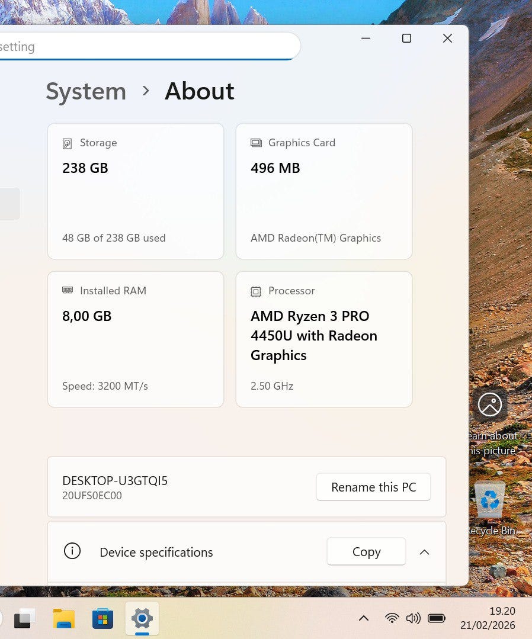Collapse the Device specifications section
This screenshot has width=532, height=639.
pyautogui.click(x=424, y=552)
